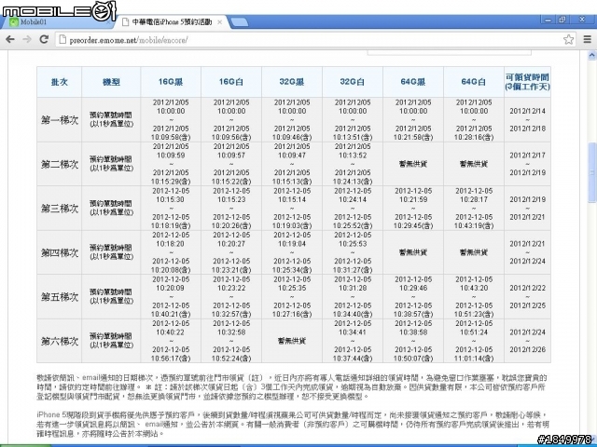Click the 16G白 cell ending 10:52:24 in 第六梯次
The height and width of the screenshot is (447, 597).
point(231,341)
